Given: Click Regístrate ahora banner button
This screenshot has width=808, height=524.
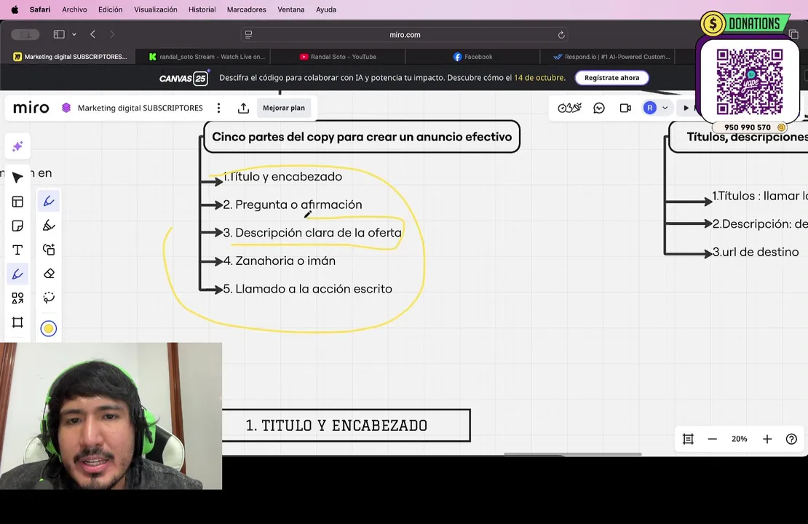Looking at the screenshot, I should click(x=611, y=78).
